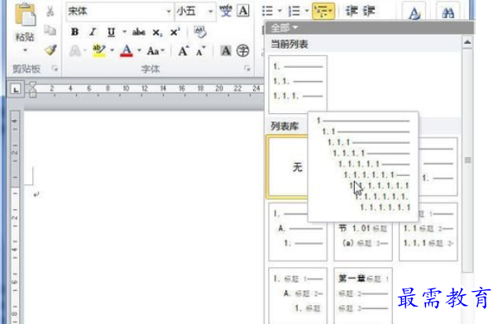Screen dimensions: 498x324
Task: Click the ruler tab selector L button
Action: [16, 89]
